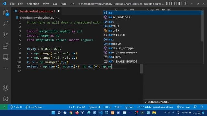This screenshot has width=207, height=116.
Task: Open Windows taskbar search
Action: coord(59,113)
